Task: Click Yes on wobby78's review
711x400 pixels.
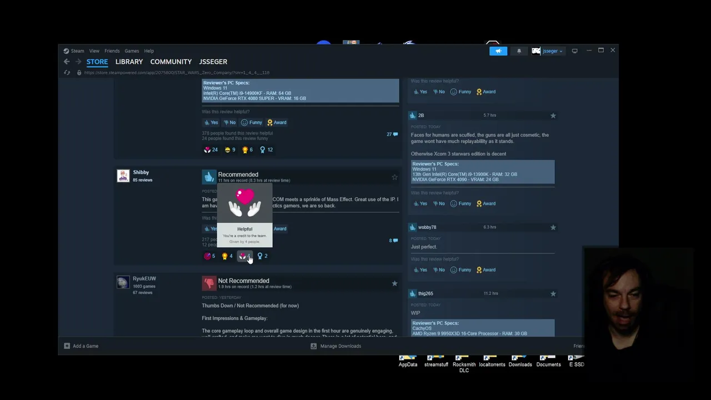Action: (420, 270)
